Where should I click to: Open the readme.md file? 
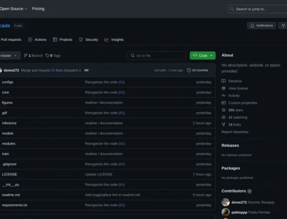tap(11, 195)
